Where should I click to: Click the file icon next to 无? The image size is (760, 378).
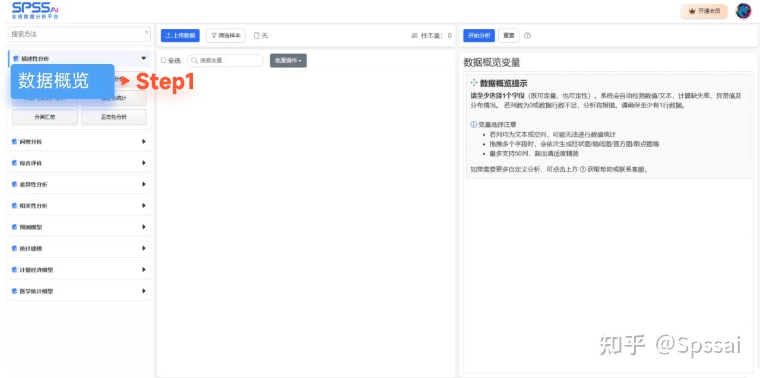[x=255, y=36]
